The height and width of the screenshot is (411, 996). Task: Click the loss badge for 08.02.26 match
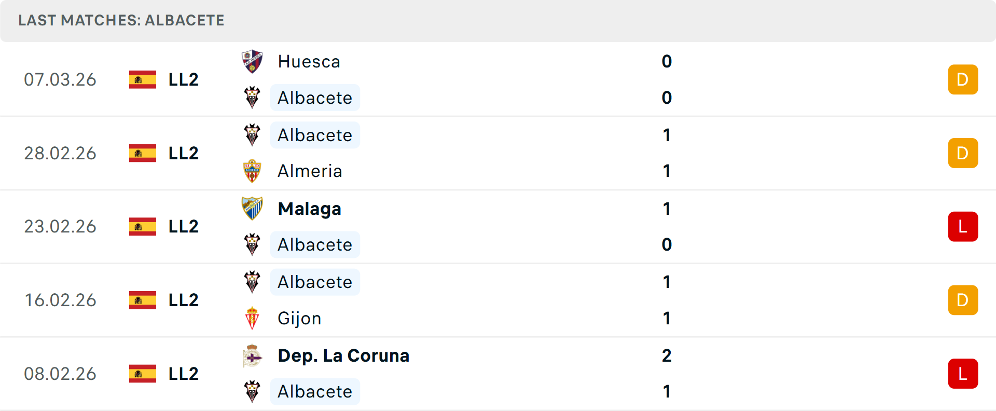click(x=963, y=374)
